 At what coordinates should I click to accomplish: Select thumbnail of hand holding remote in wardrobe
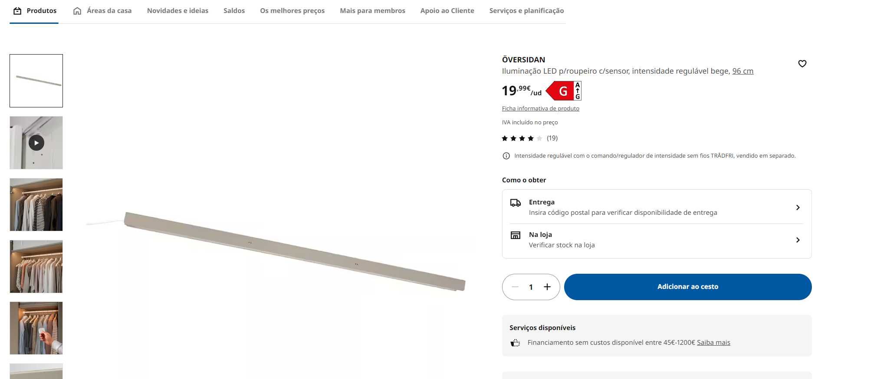pos(36,328)
